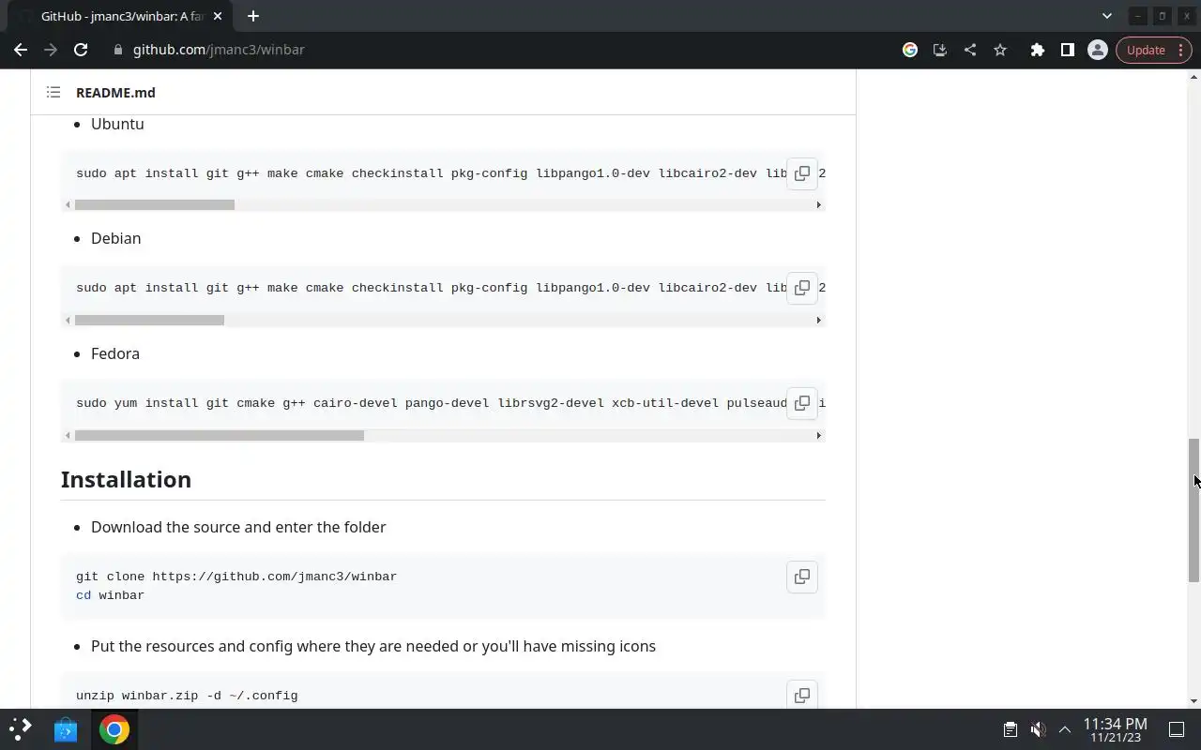Viewport: 1201px width, 750px height.
Task: Expand hidden system tray icons arrow
Action: coord(1065,729)
